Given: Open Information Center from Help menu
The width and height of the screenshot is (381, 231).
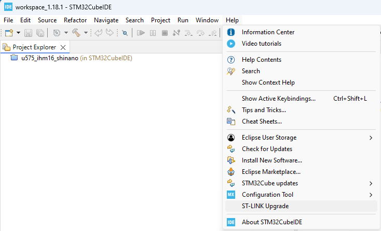Looking at the screenshot, I should (x=301, y=32).
